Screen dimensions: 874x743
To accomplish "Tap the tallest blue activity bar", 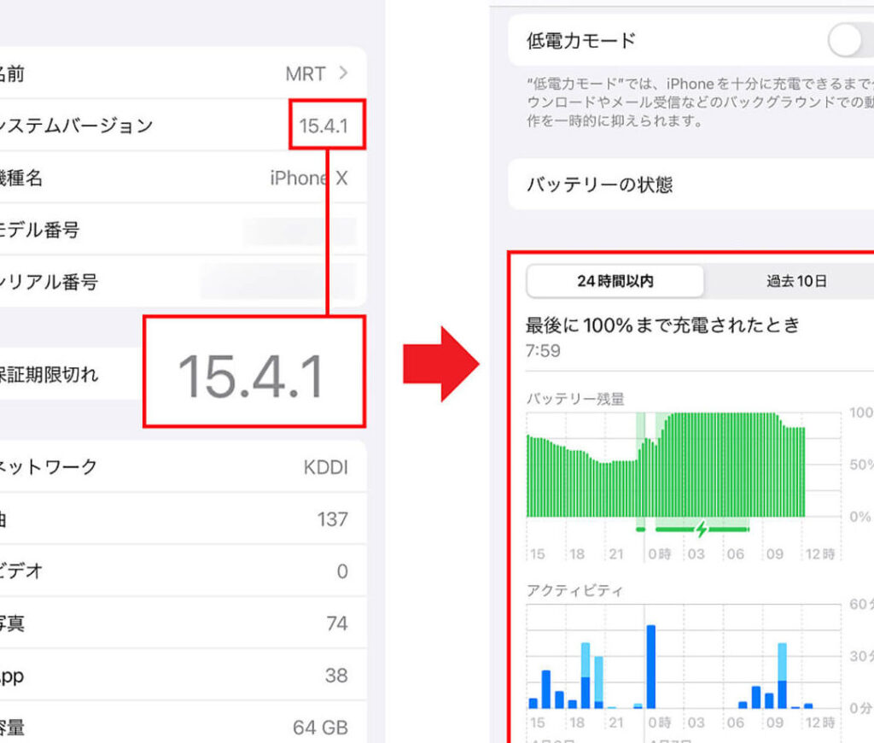I will coord(651,667).
